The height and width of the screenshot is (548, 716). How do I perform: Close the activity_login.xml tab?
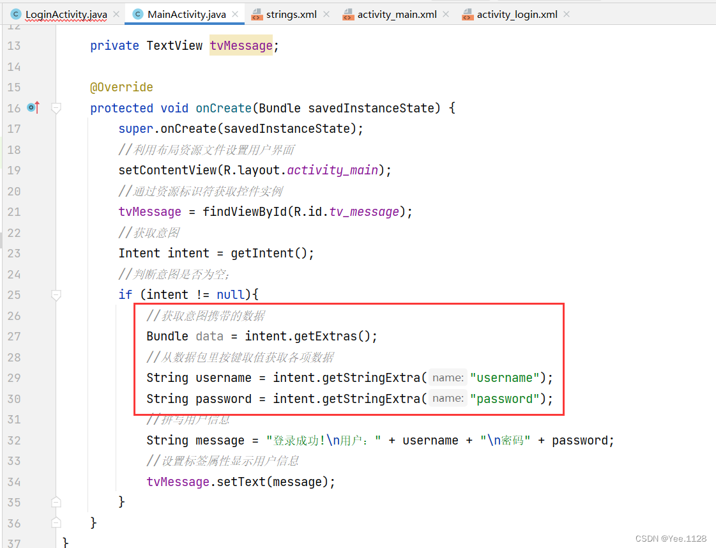[x=567, y=14]
